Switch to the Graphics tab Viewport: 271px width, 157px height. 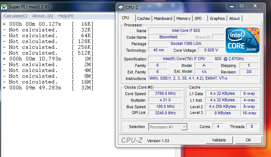tap(217, 18)
